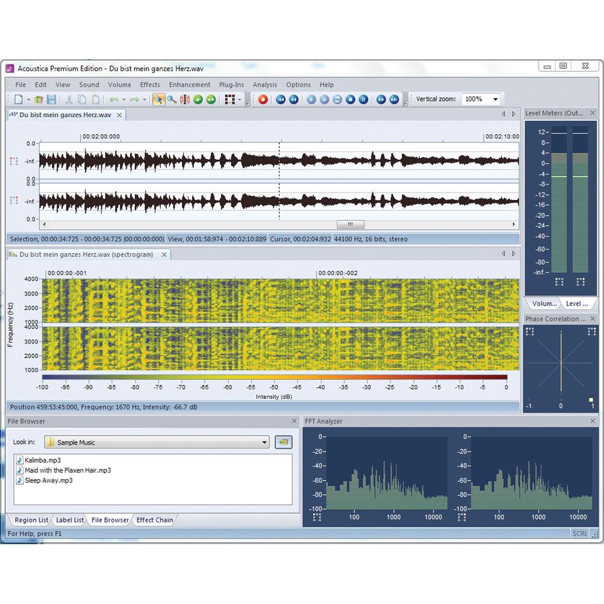Image resolution: width=604 pixels, height=604 pixels.
Task: Rewind to start with skip-back button
Action: click(282, 99)
